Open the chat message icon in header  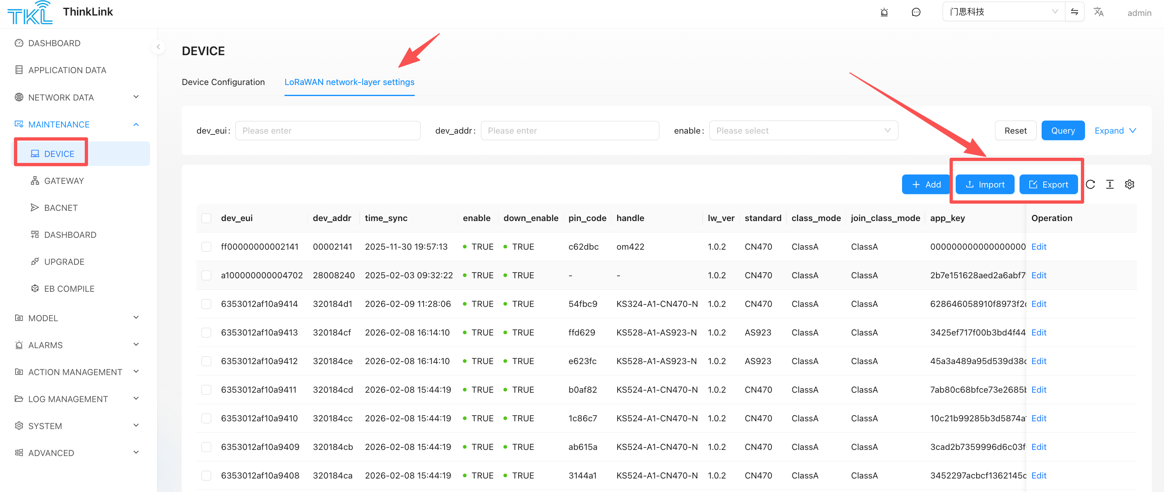pyautogui.click(x=916, y=12)
